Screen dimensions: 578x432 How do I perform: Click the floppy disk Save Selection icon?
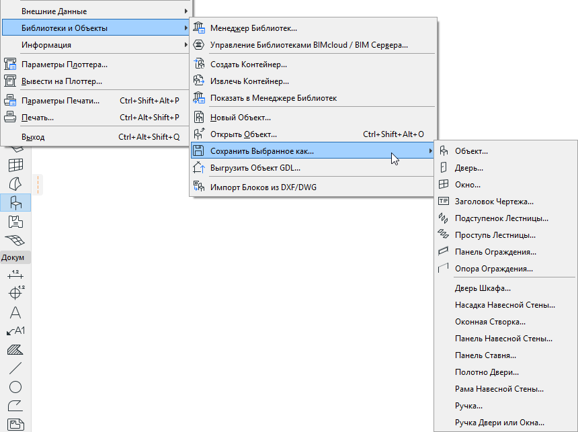pos(199,150)
